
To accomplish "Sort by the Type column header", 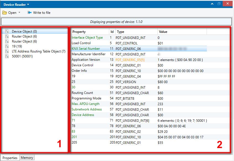I will tap(136, 32).
